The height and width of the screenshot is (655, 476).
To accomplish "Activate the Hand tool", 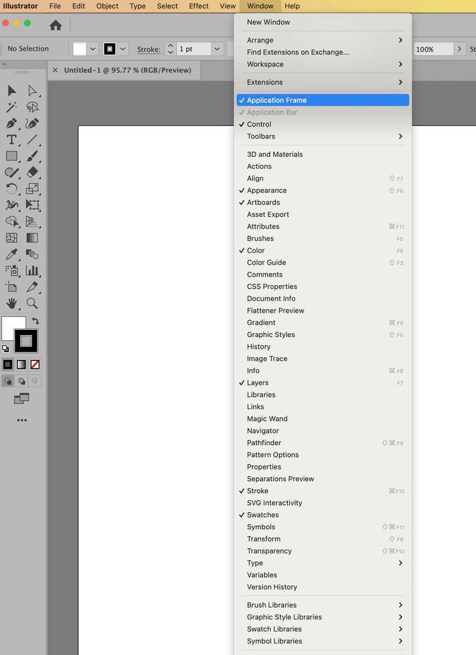I will pyautogui.click(x=12, y=304).
